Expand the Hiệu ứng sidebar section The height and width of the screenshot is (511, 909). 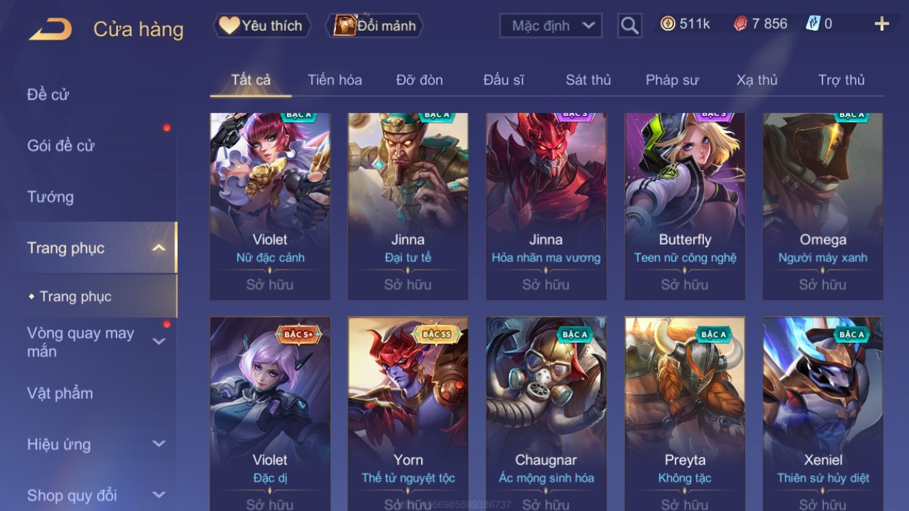point(159,444)
